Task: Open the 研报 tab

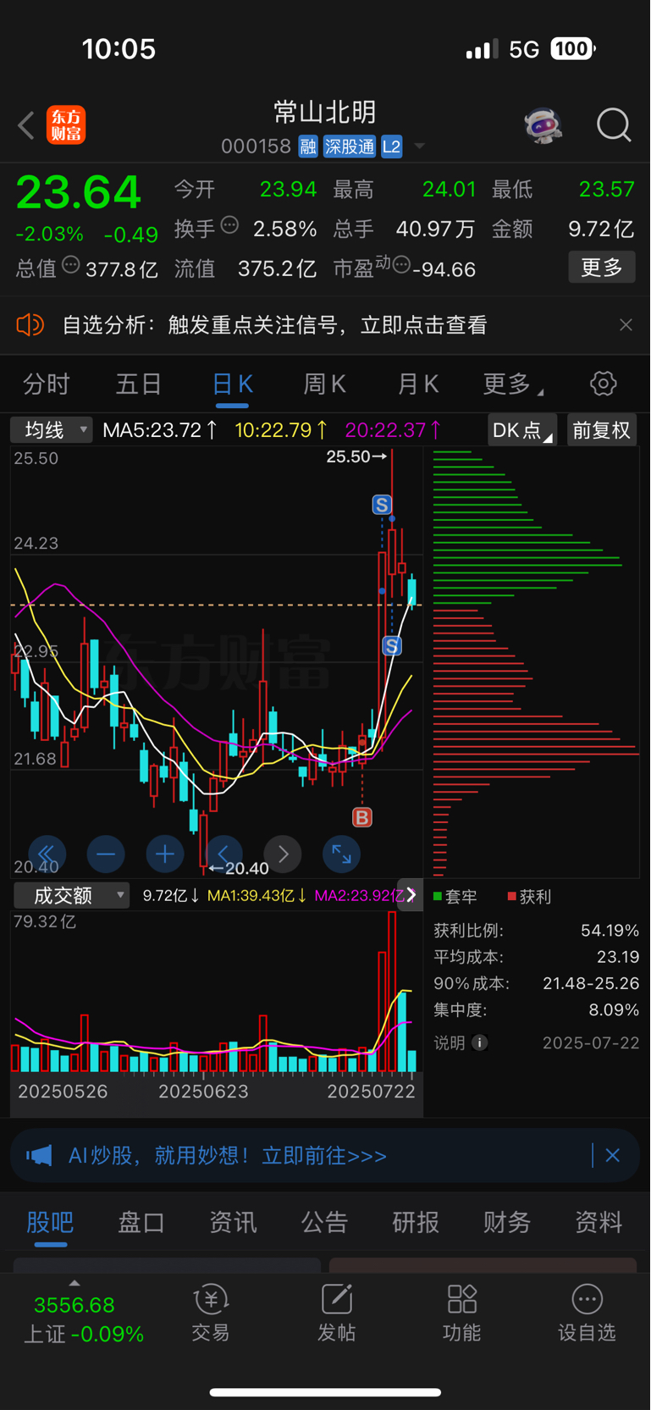Action: (416, 1222)
